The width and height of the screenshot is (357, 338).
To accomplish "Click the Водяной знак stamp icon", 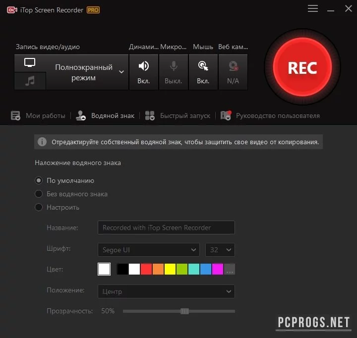I will (81, 115).
